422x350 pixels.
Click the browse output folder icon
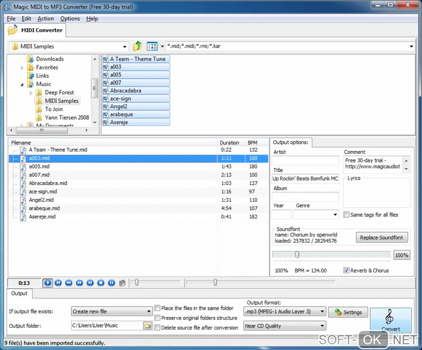coord(147,326)
